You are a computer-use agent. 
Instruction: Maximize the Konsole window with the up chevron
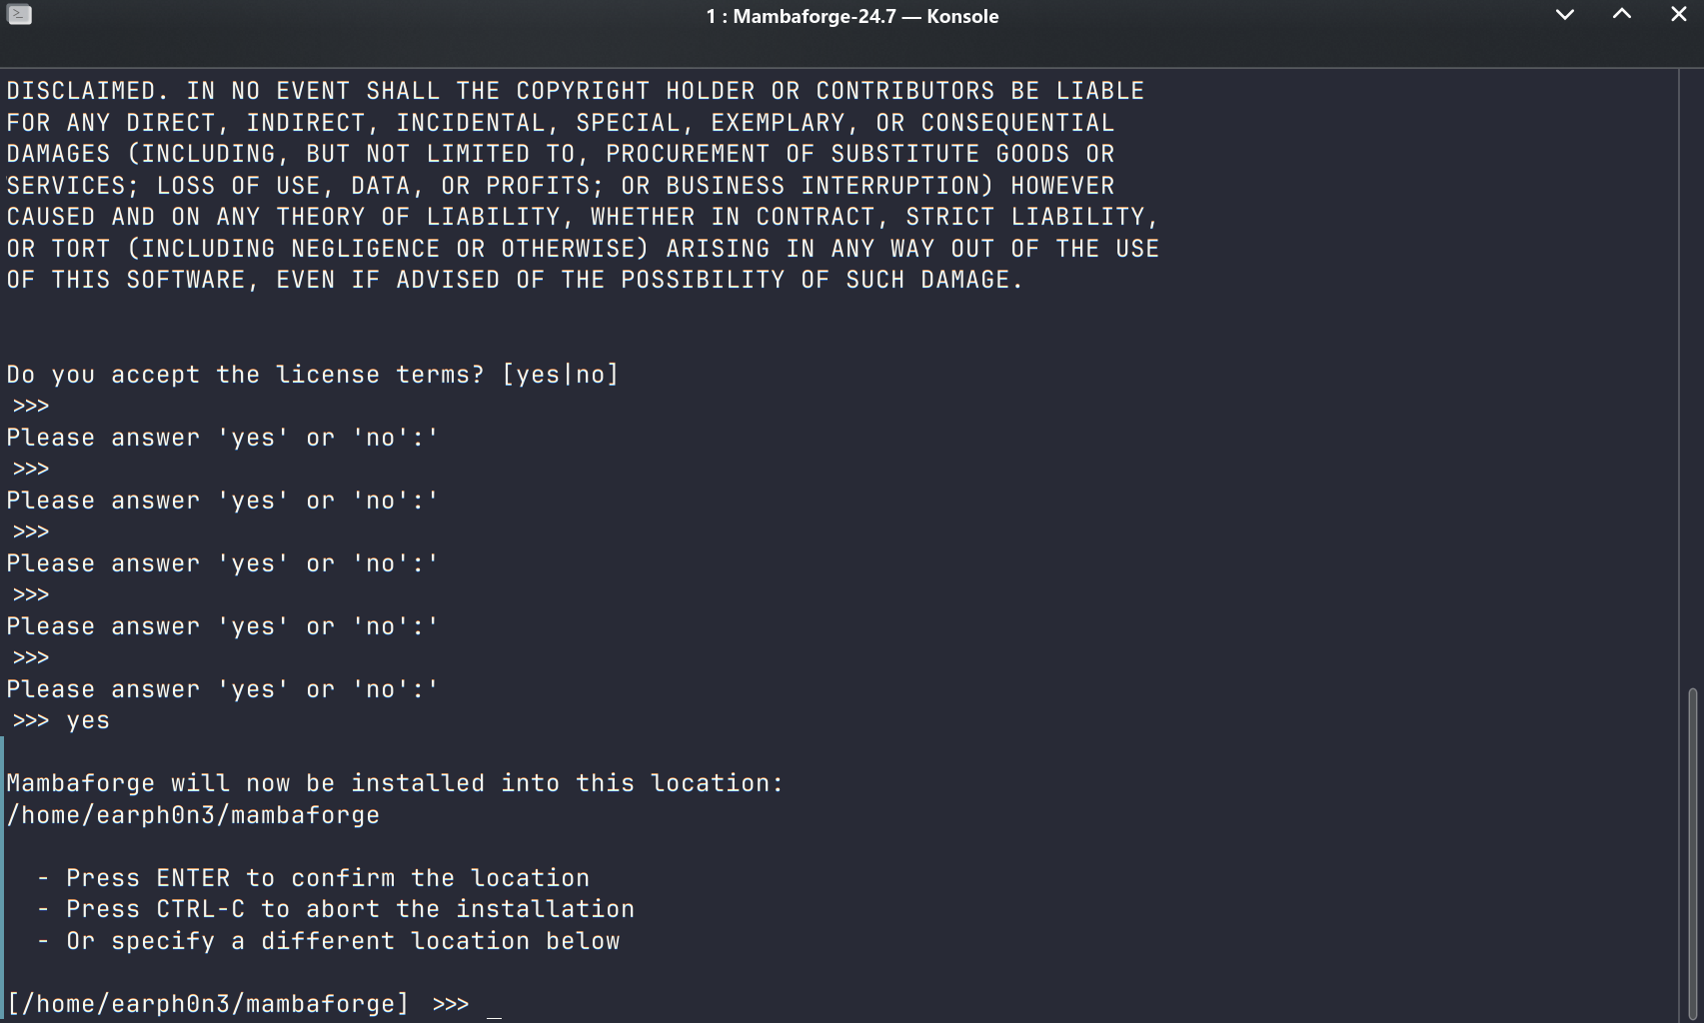coord(1622,14)
